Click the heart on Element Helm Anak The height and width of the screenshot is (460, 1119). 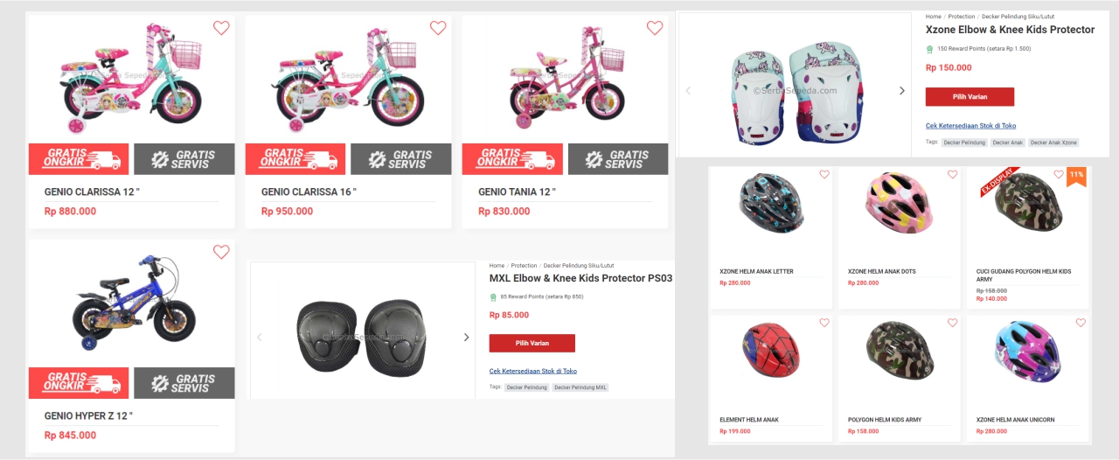pos(824,323)
